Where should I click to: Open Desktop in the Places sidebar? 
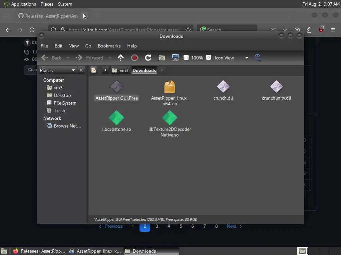click(x=59, y=95)
